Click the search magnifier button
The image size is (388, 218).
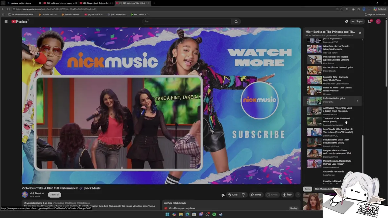point(236,21)
